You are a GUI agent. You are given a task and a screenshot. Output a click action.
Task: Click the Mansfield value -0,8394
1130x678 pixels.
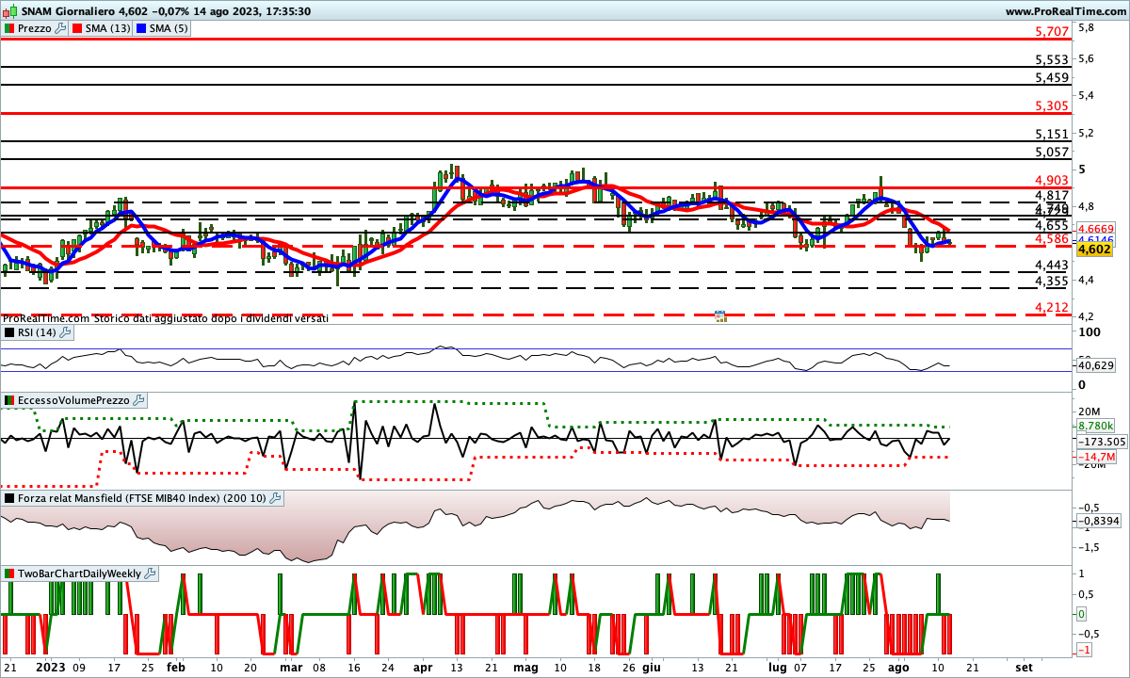click(1099, 521)
